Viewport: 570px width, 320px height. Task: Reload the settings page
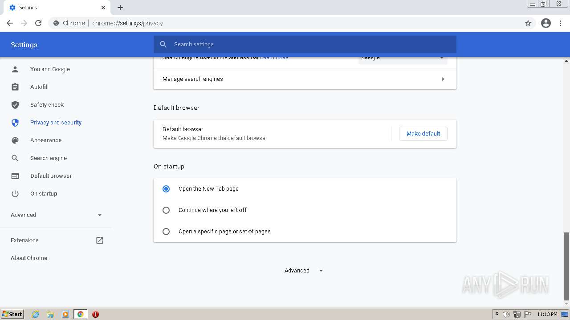click(38, 23)
